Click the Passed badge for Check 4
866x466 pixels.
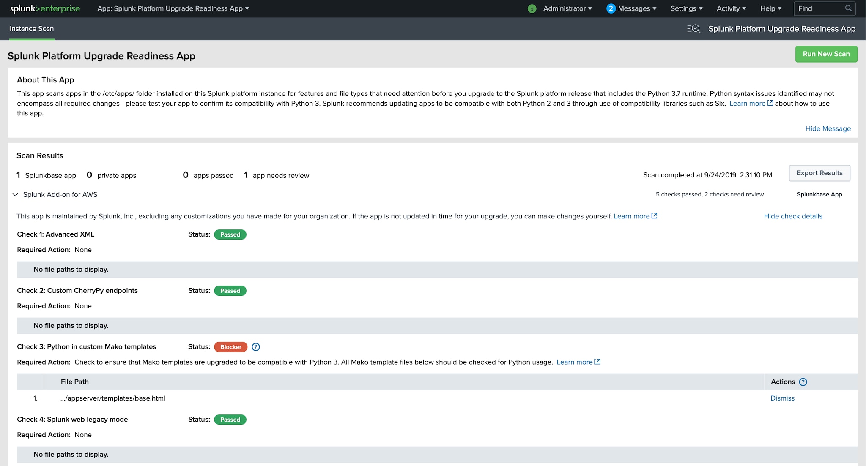tap(230, 420)
